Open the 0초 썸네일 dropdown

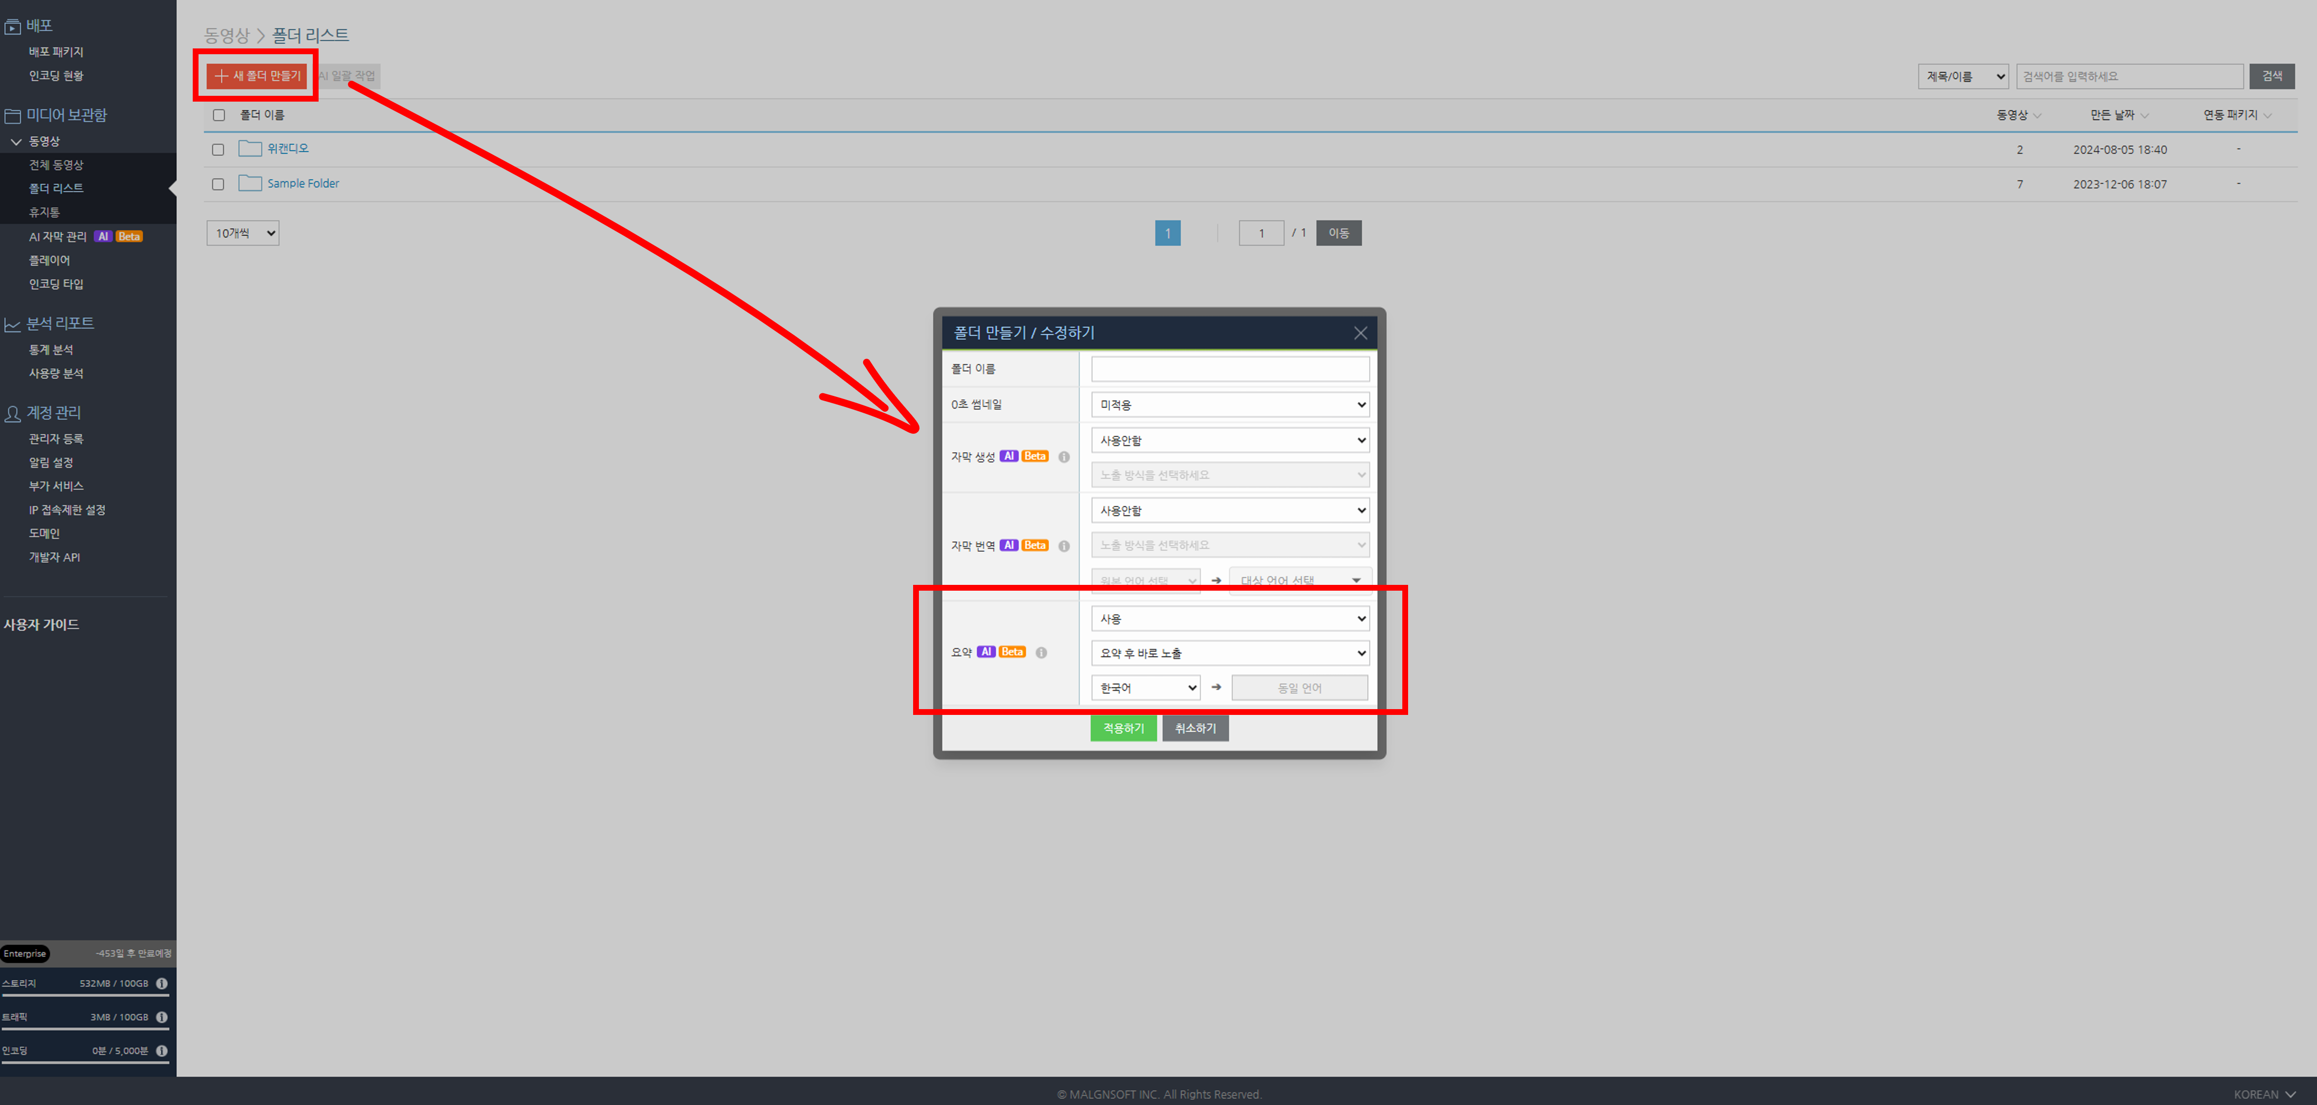click(1230, 405)
